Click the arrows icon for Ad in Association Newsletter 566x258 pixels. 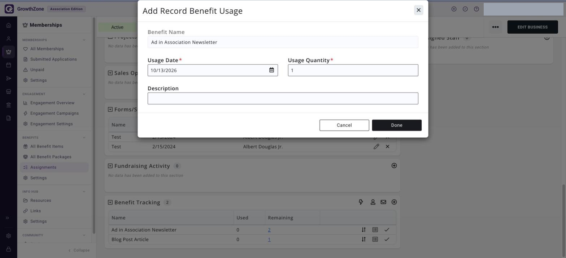click(x=364, y=230)
